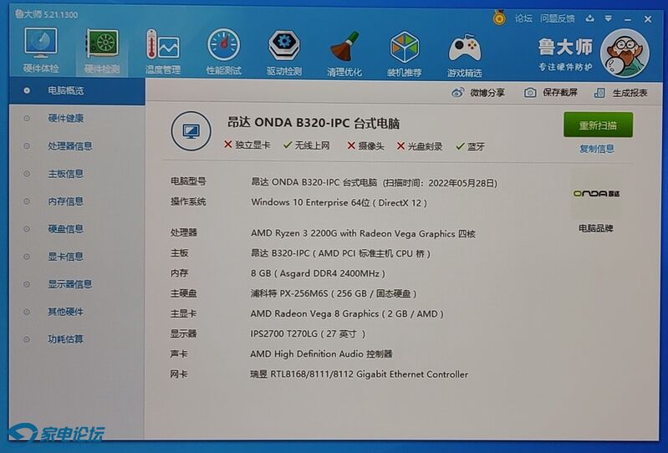Open 处理器信息 sidebar item
This screenshot has height=453, width=668.
point(70,145)
